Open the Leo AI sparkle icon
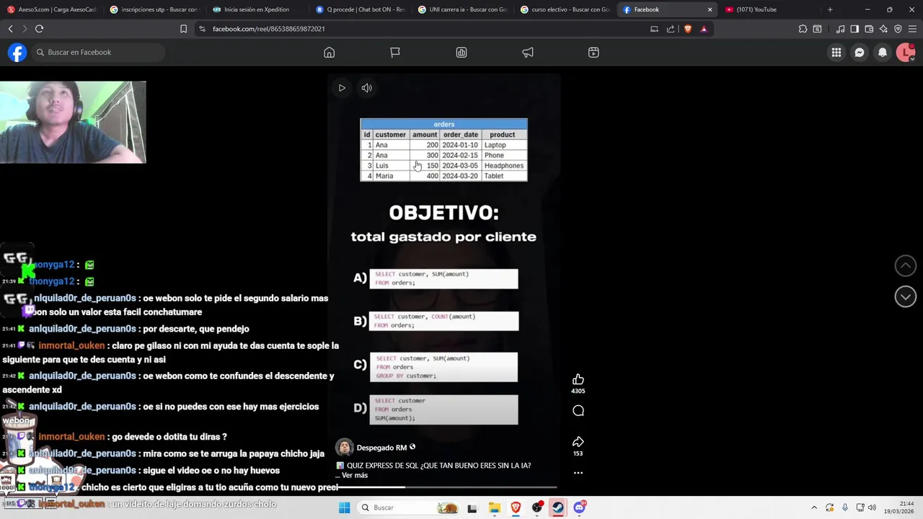This screenshot has height=519, width=923. 883,29
